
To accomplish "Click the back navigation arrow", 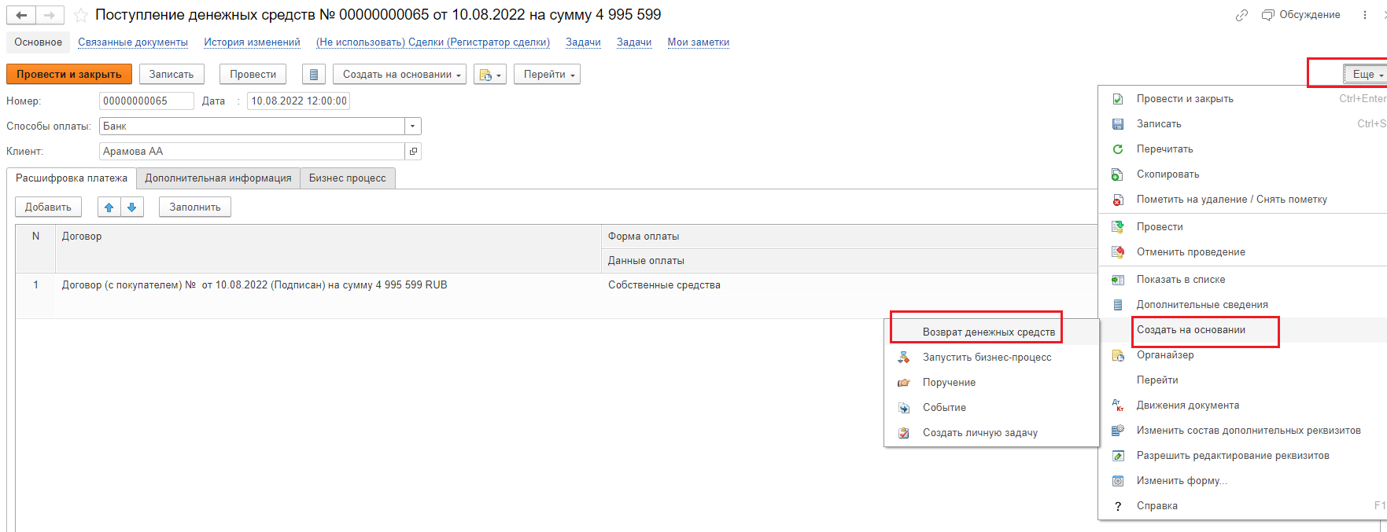I will click(21, 16).
